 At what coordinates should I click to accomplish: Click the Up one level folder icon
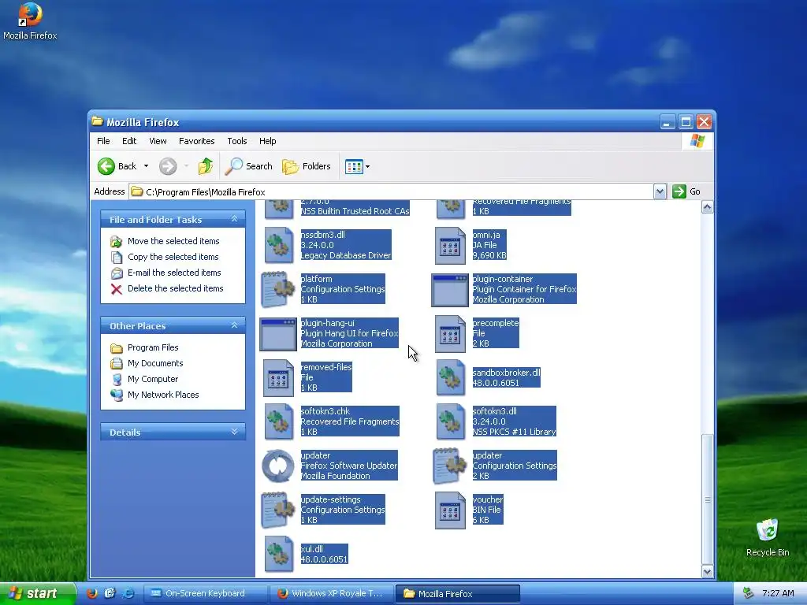[206, 166]
